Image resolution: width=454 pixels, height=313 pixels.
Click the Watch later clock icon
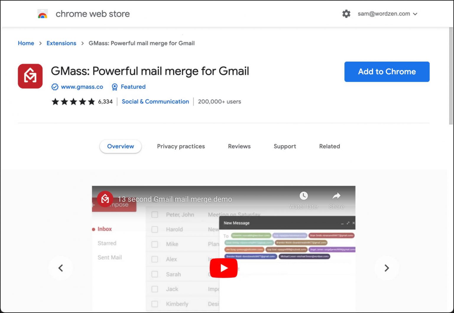pyautogui.click(x=304, y=196)
